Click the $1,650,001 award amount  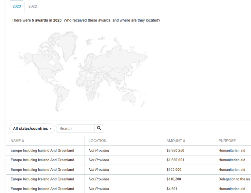(175, 160)
